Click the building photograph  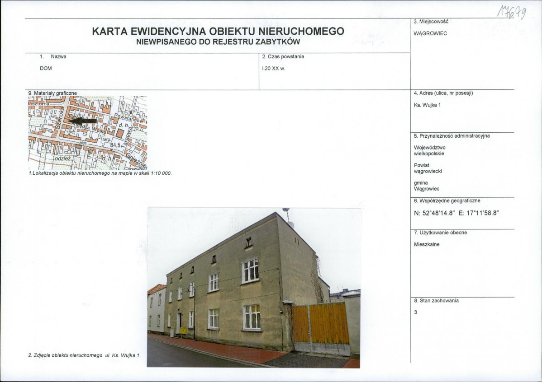(x=254, y=288)
